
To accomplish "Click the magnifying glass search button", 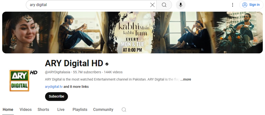I will tap(164, 5).
